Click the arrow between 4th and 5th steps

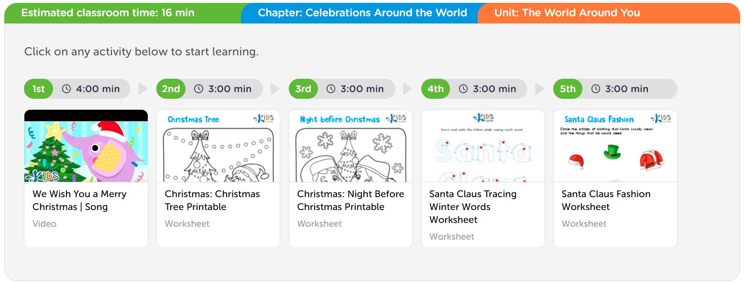[540, 89]
